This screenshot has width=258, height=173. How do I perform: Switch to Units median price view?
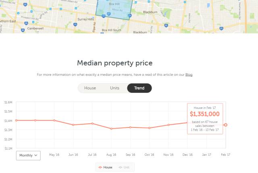click(x=114, y=88)
